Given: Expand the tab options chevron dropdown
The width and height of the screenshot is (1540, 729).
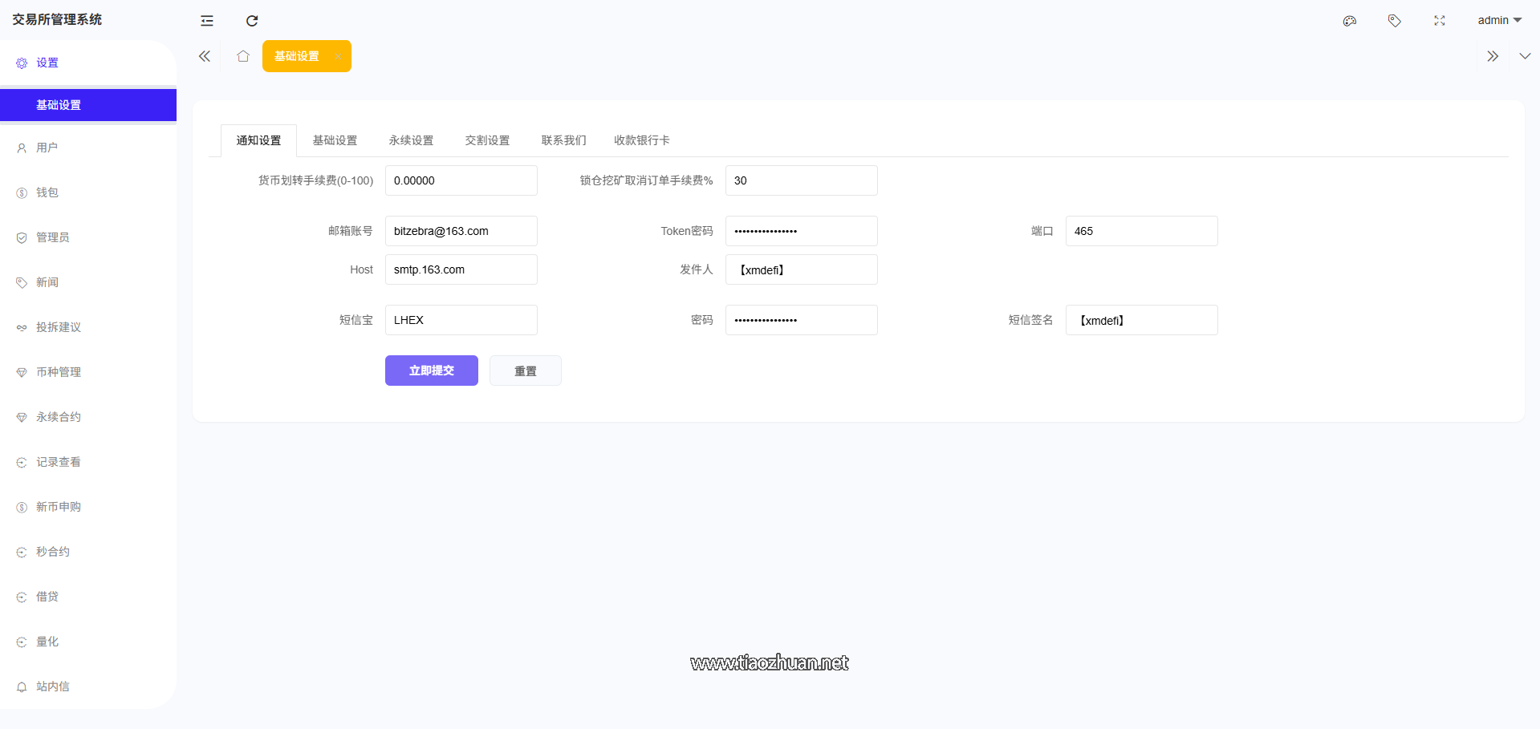Looking at the screenshot, I should [1525, 56].
